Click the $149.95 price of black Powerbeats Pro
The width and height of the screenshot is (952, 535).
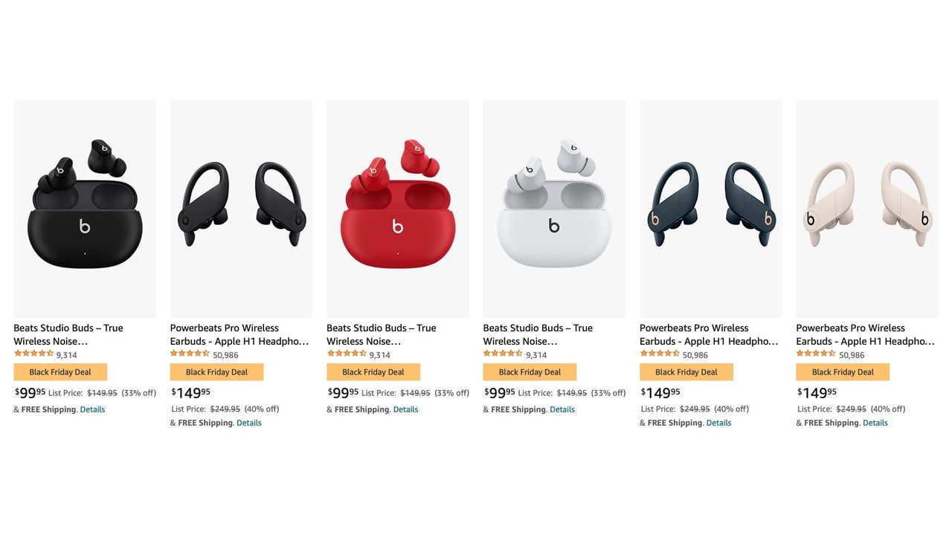click(x=191, y=392)
